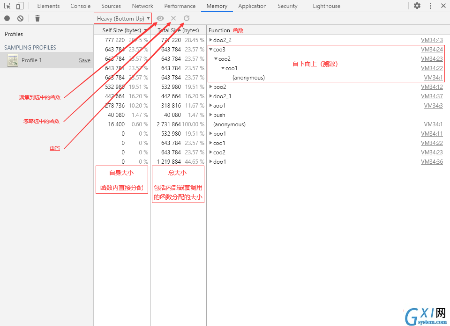
Task: Open the three-dot customize DevTools menu
Action: click(430, 6)
